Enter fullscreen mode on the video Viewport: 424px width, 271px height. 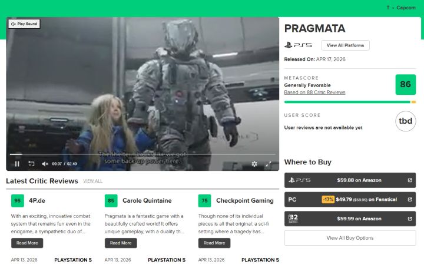(269, 164)
